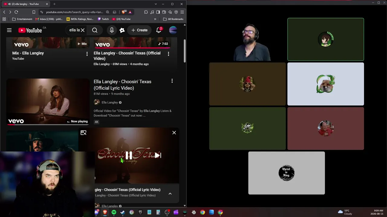Open the IMDb Ratings bookmark
Screen dimensions: 387x217
pyautogui.click(x=80, y=19)
